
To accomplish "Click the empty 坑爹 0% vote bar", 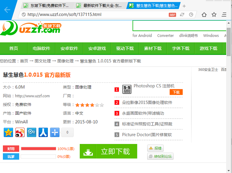I will point(38,156).
